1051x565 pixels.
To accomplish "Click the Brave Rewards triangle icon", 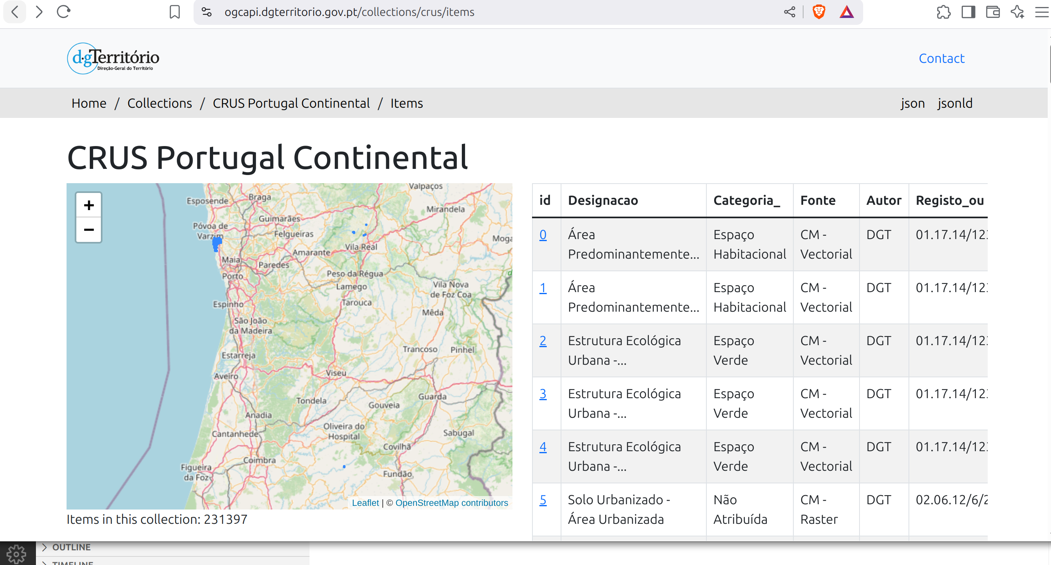I will pos(846,12).
